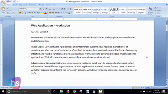Open the Review tab
The image size is (168, 94).
pyautogui.click(x=48, y=5)
